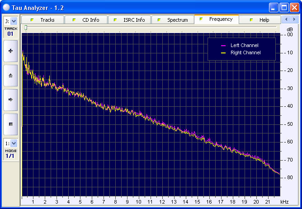This screenshot has height=209, width=302.
Task: Open the Help tab
Action: point(259,20)
